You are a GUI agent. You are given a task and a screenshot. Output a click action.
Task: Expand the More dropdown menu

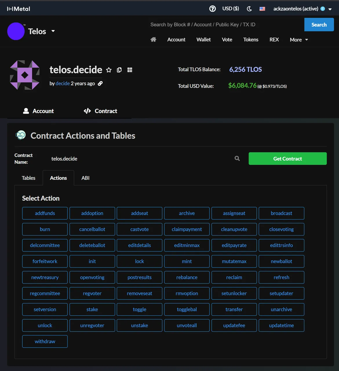point(299,40)
